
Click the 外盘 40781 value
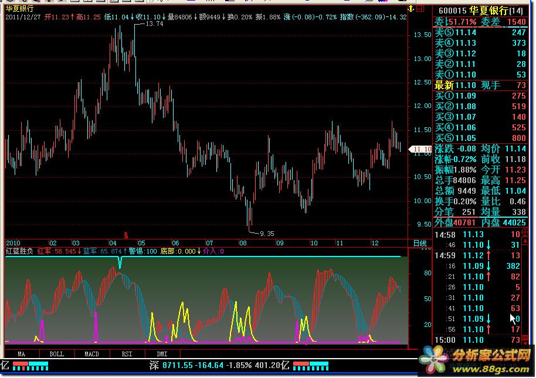(455, 222)
